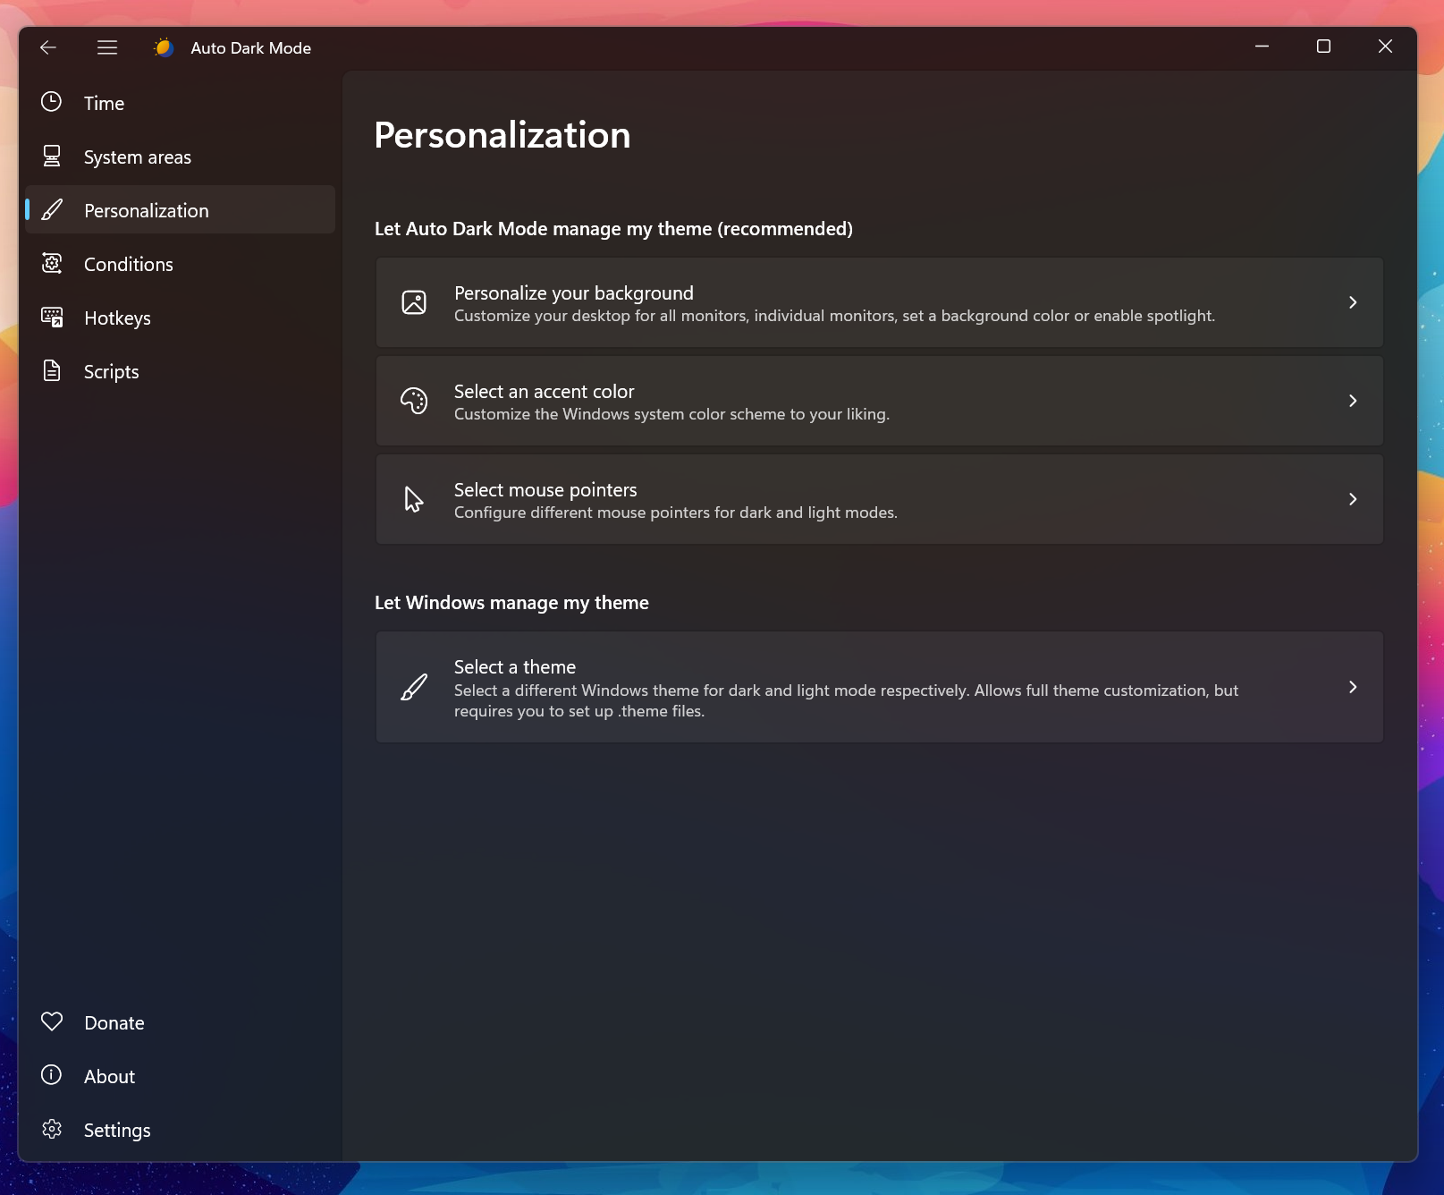
Task: Open the Time page
Action: 181,103
